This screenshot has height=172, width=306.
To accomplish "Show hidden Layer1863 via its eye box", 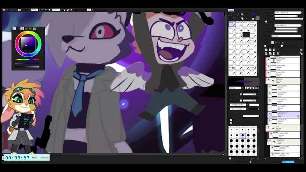I will point(270,107).
